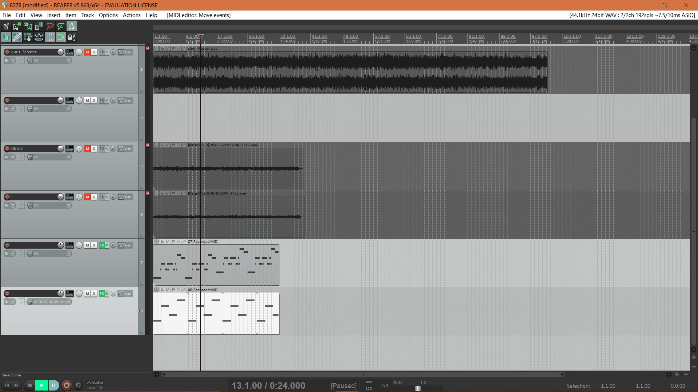Adjust the playback Rate slider
698x392 pixels.
pyautogui.click(x=418, y=388)
